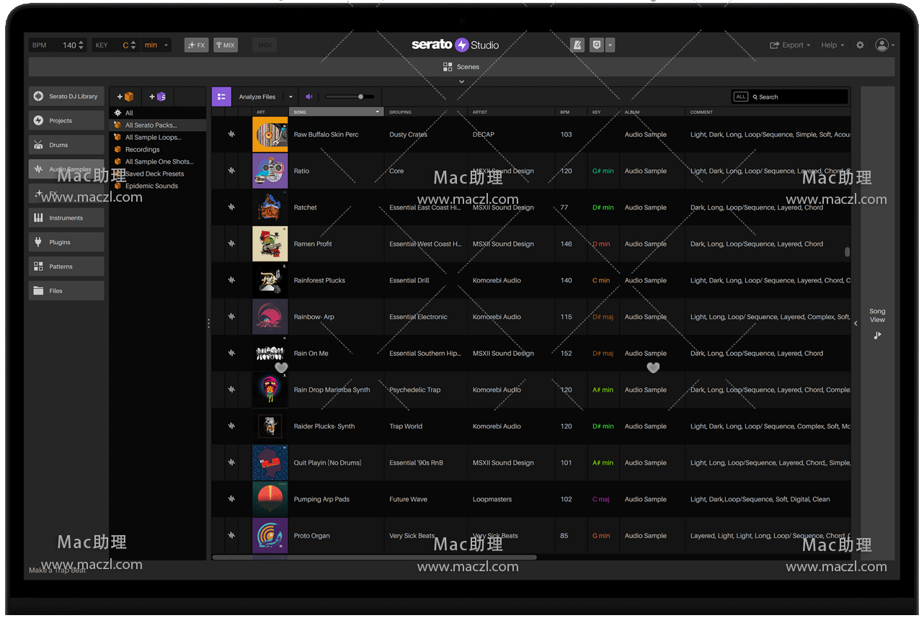The height and width of the screenshot is (618, 924).
Task: Adjust the preview volume slider
Action: 360,97
